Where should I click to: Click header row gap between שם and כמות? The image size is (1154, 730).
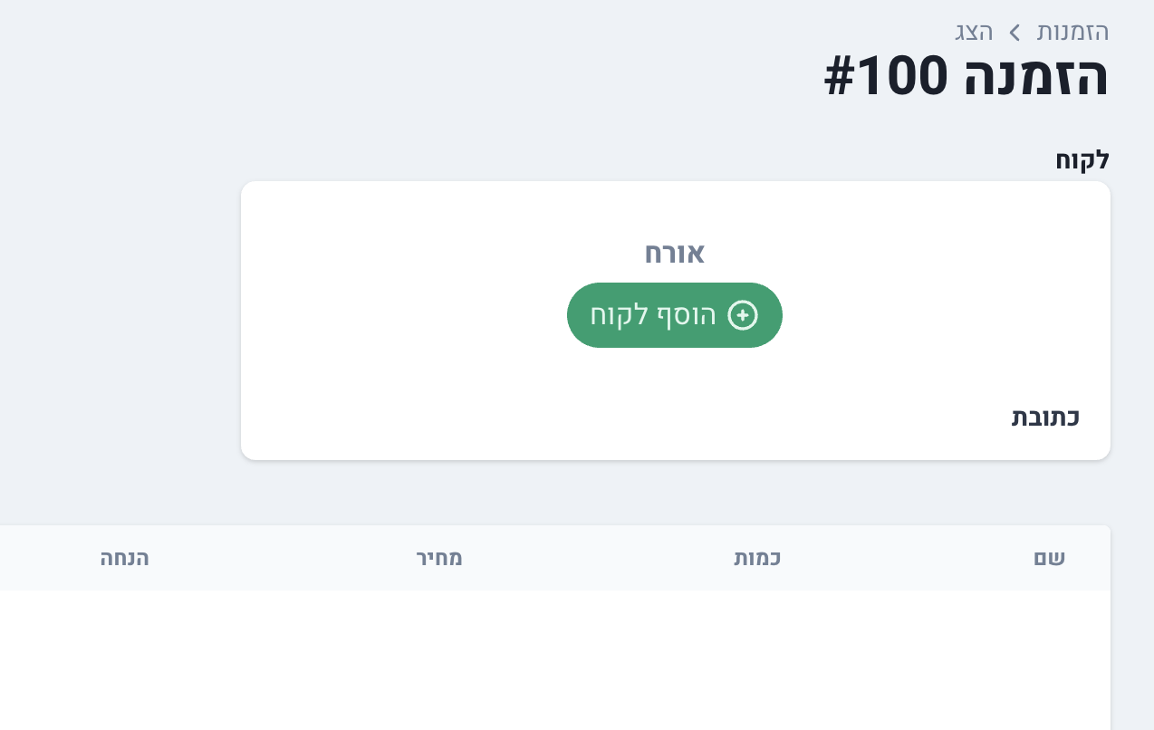tap(906, 558)
